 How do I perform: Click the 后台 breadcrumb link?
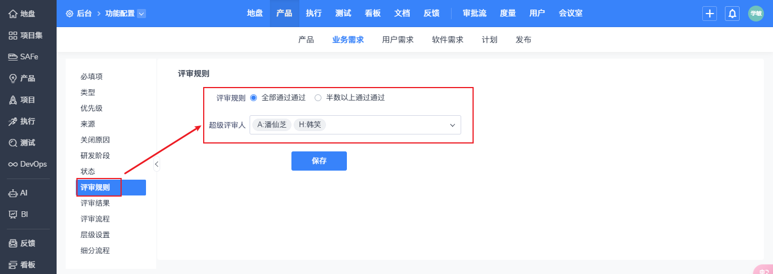pyautogui.click(x=85, y=14)
